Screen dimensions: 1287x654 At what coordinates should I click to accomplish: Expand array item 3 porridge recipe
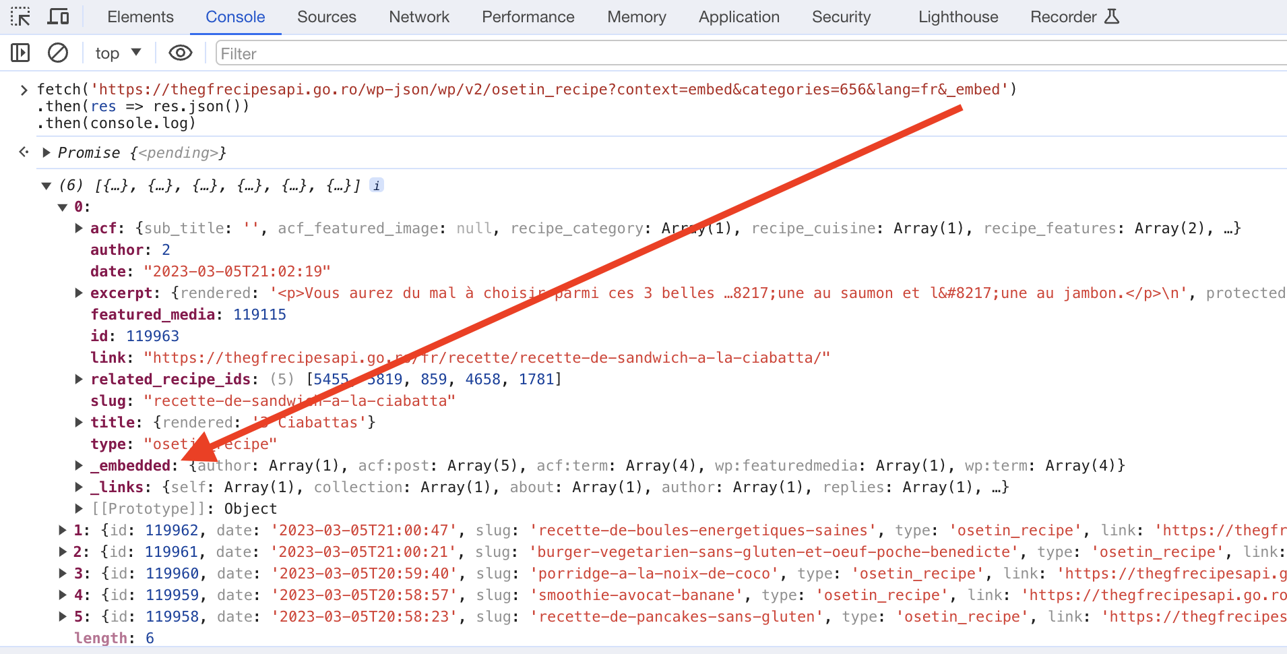pyautogui.click(x=63, y=574)
